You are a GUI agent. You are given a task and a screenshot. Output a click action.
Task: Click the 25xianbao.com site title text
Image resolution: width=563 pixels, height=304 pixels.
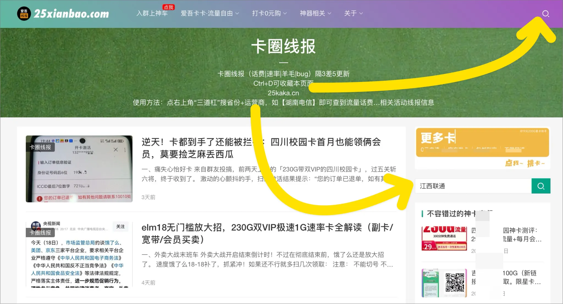(x=71, y=13)
